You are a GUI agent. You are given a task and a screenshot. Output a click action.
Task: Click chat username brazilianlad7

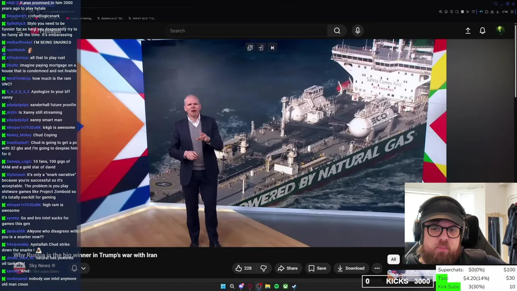coord(18,142)
